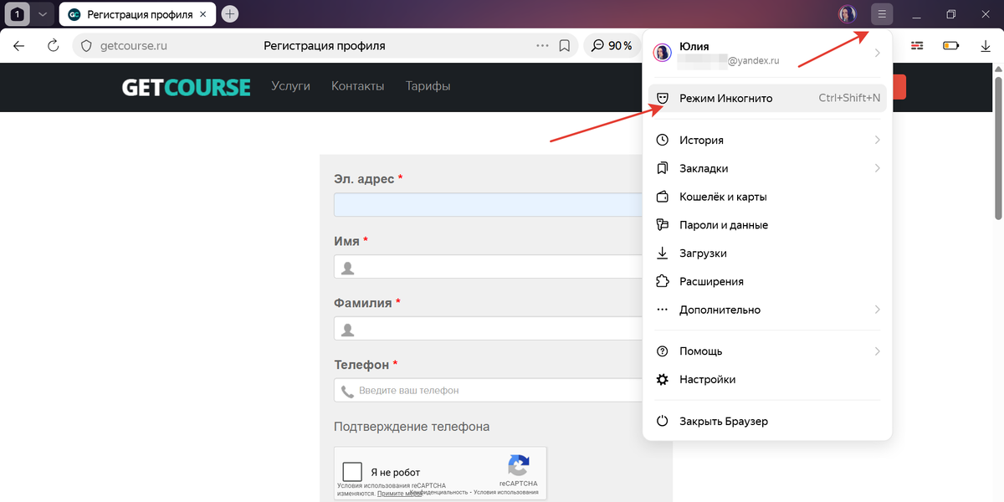The width and height of the screenshot is (1004, 502).
Task: Choose Пароли и данные menu entry
Action: 723,225
